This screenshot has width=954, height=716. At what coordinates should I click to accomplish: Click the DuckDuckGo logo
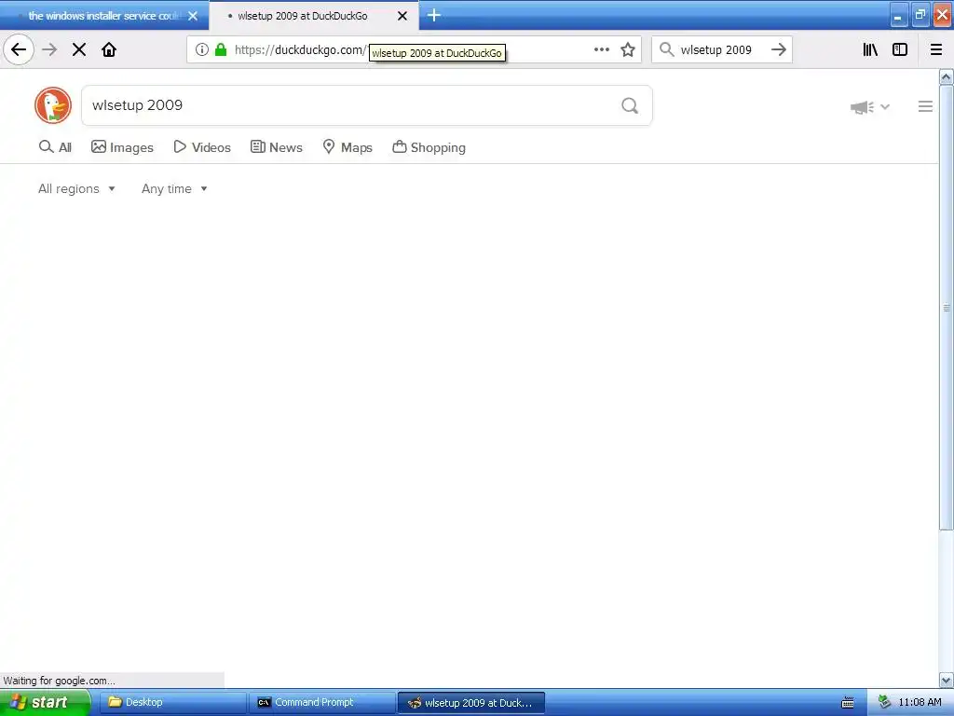pyautogui.click(x=53, y=105)
